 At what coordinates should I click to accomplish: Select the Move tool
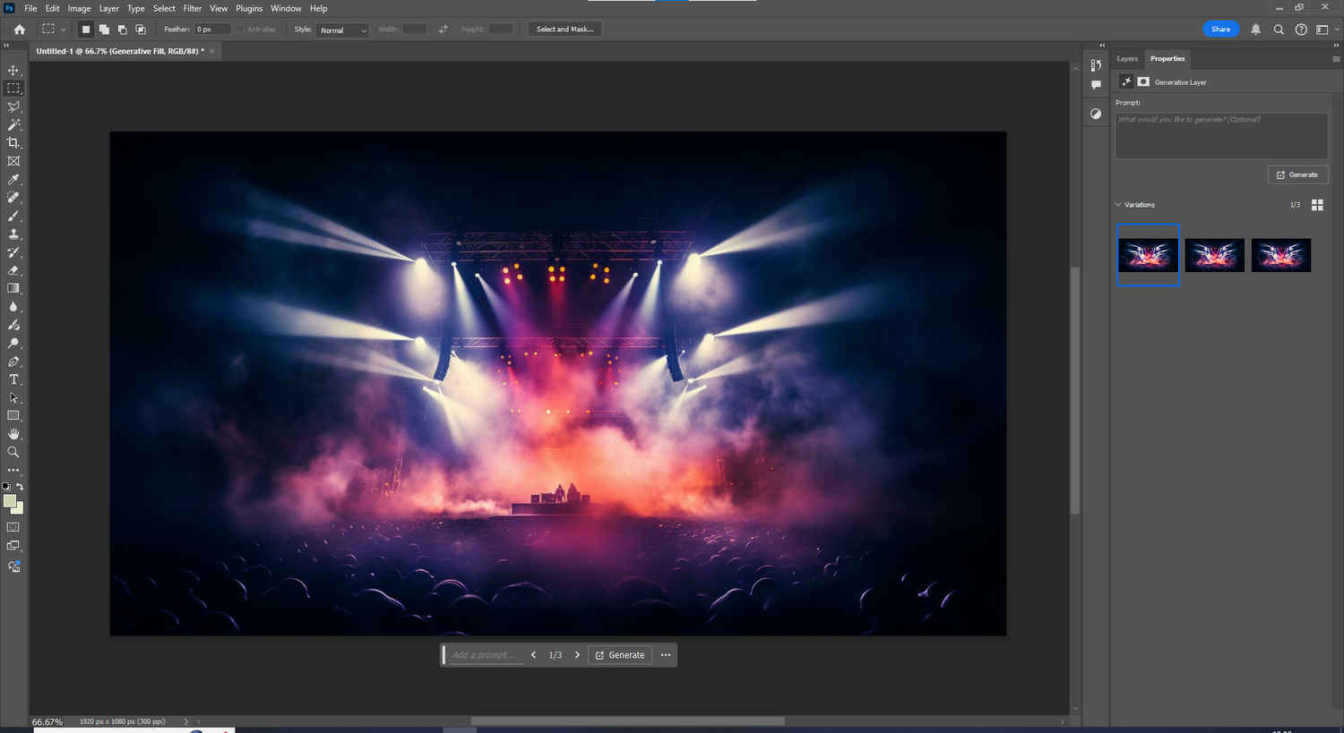(13, 70)
